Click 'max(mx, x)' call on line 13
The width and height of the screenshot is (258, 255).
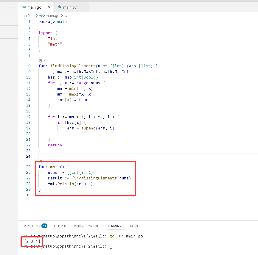coord(81,94)
